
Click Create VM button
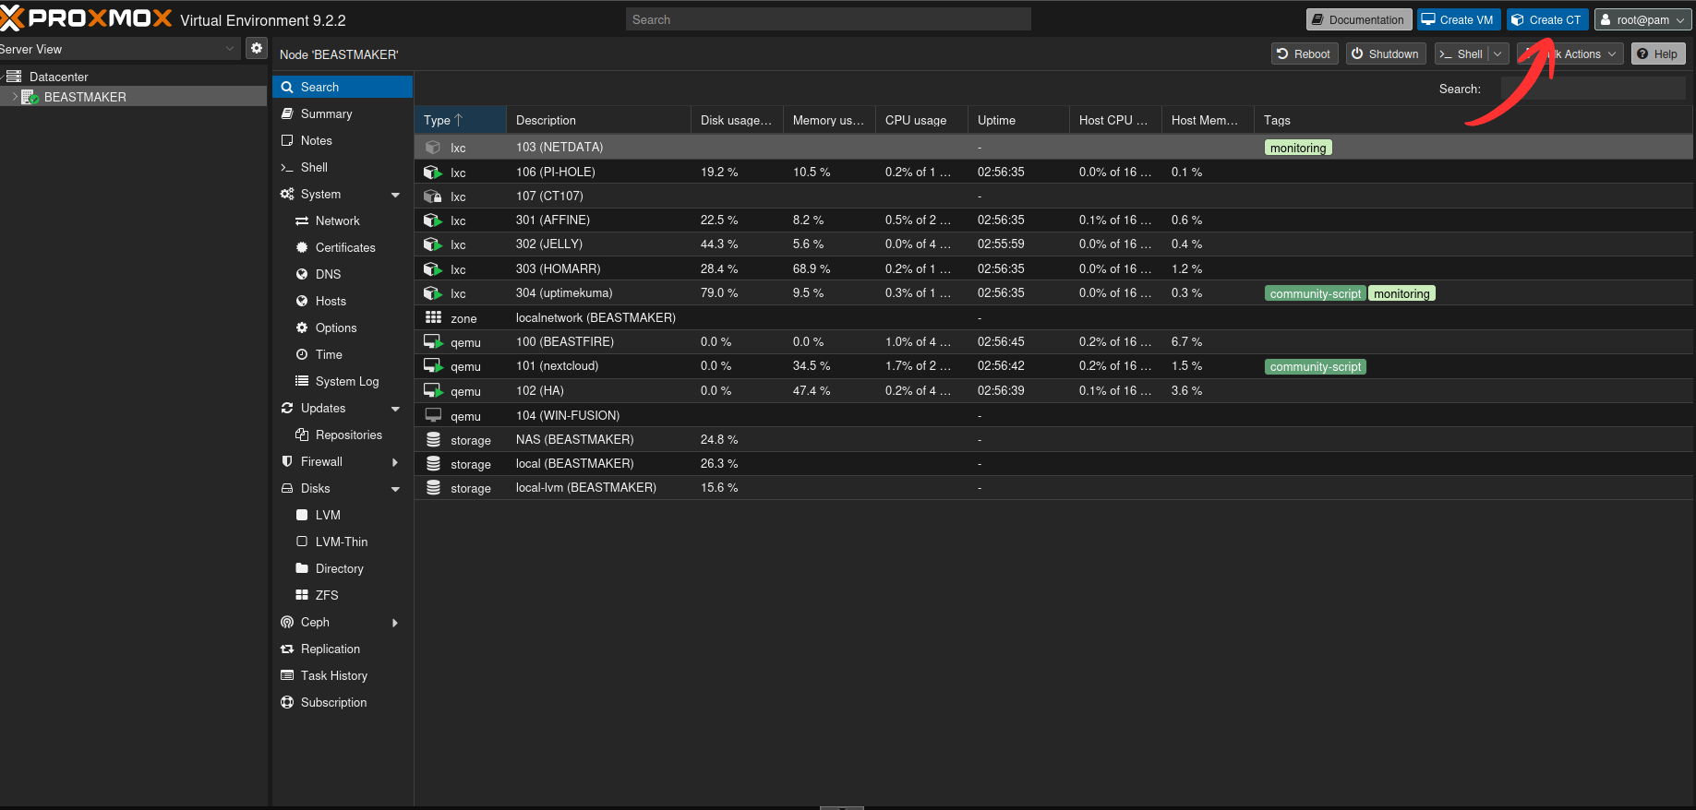1459,19
